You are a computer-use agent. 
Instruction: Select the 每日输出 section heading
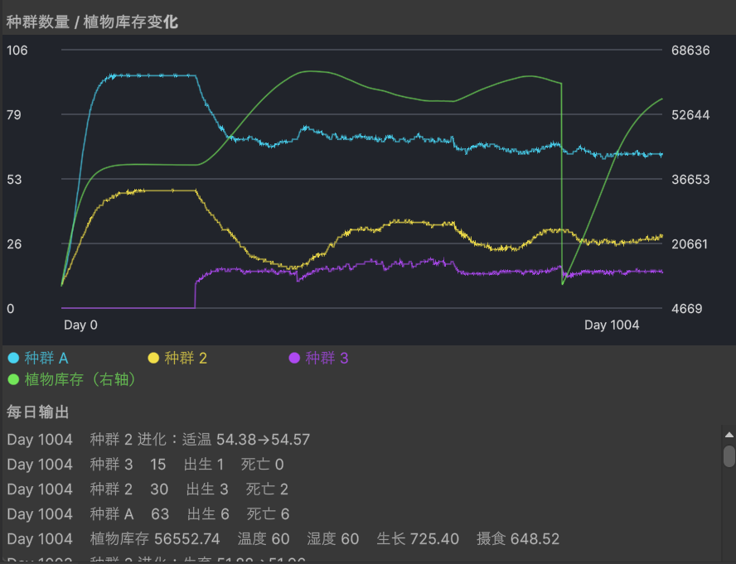[x=38, y=412]
